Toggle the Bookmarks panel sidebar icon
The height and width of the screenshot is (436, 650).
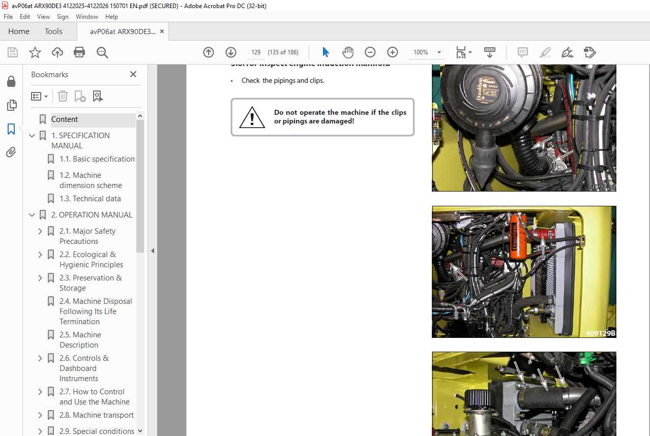pyautogui.click(x=11, y=129)
